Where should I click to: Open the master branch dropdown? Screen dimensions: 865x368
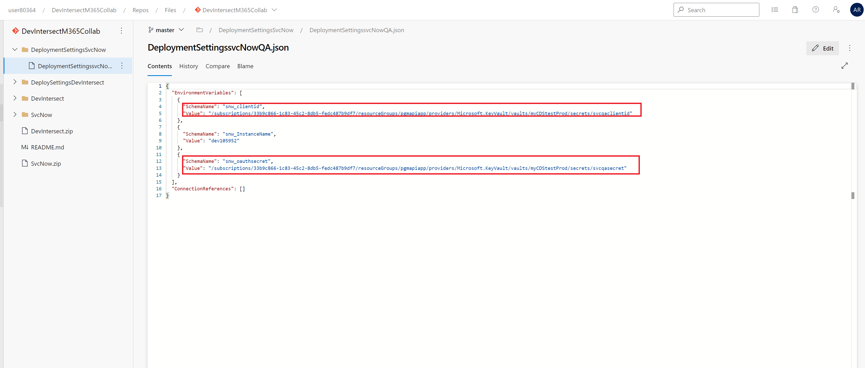[181, 30]
